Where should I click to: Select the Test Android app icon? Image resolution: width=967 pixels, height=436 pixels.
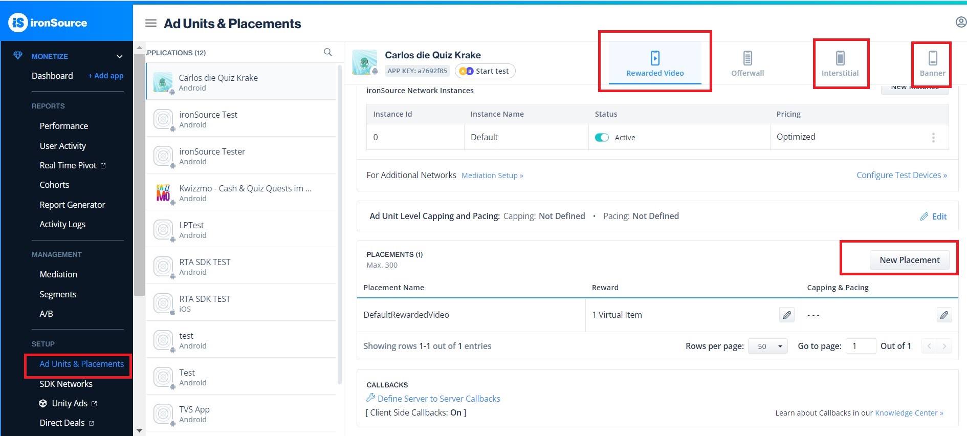[x=163, y=377]
